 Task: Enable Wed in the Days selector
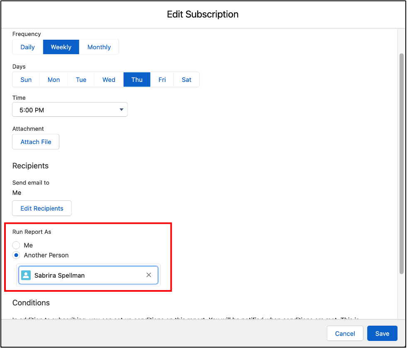tap(109, 80)
